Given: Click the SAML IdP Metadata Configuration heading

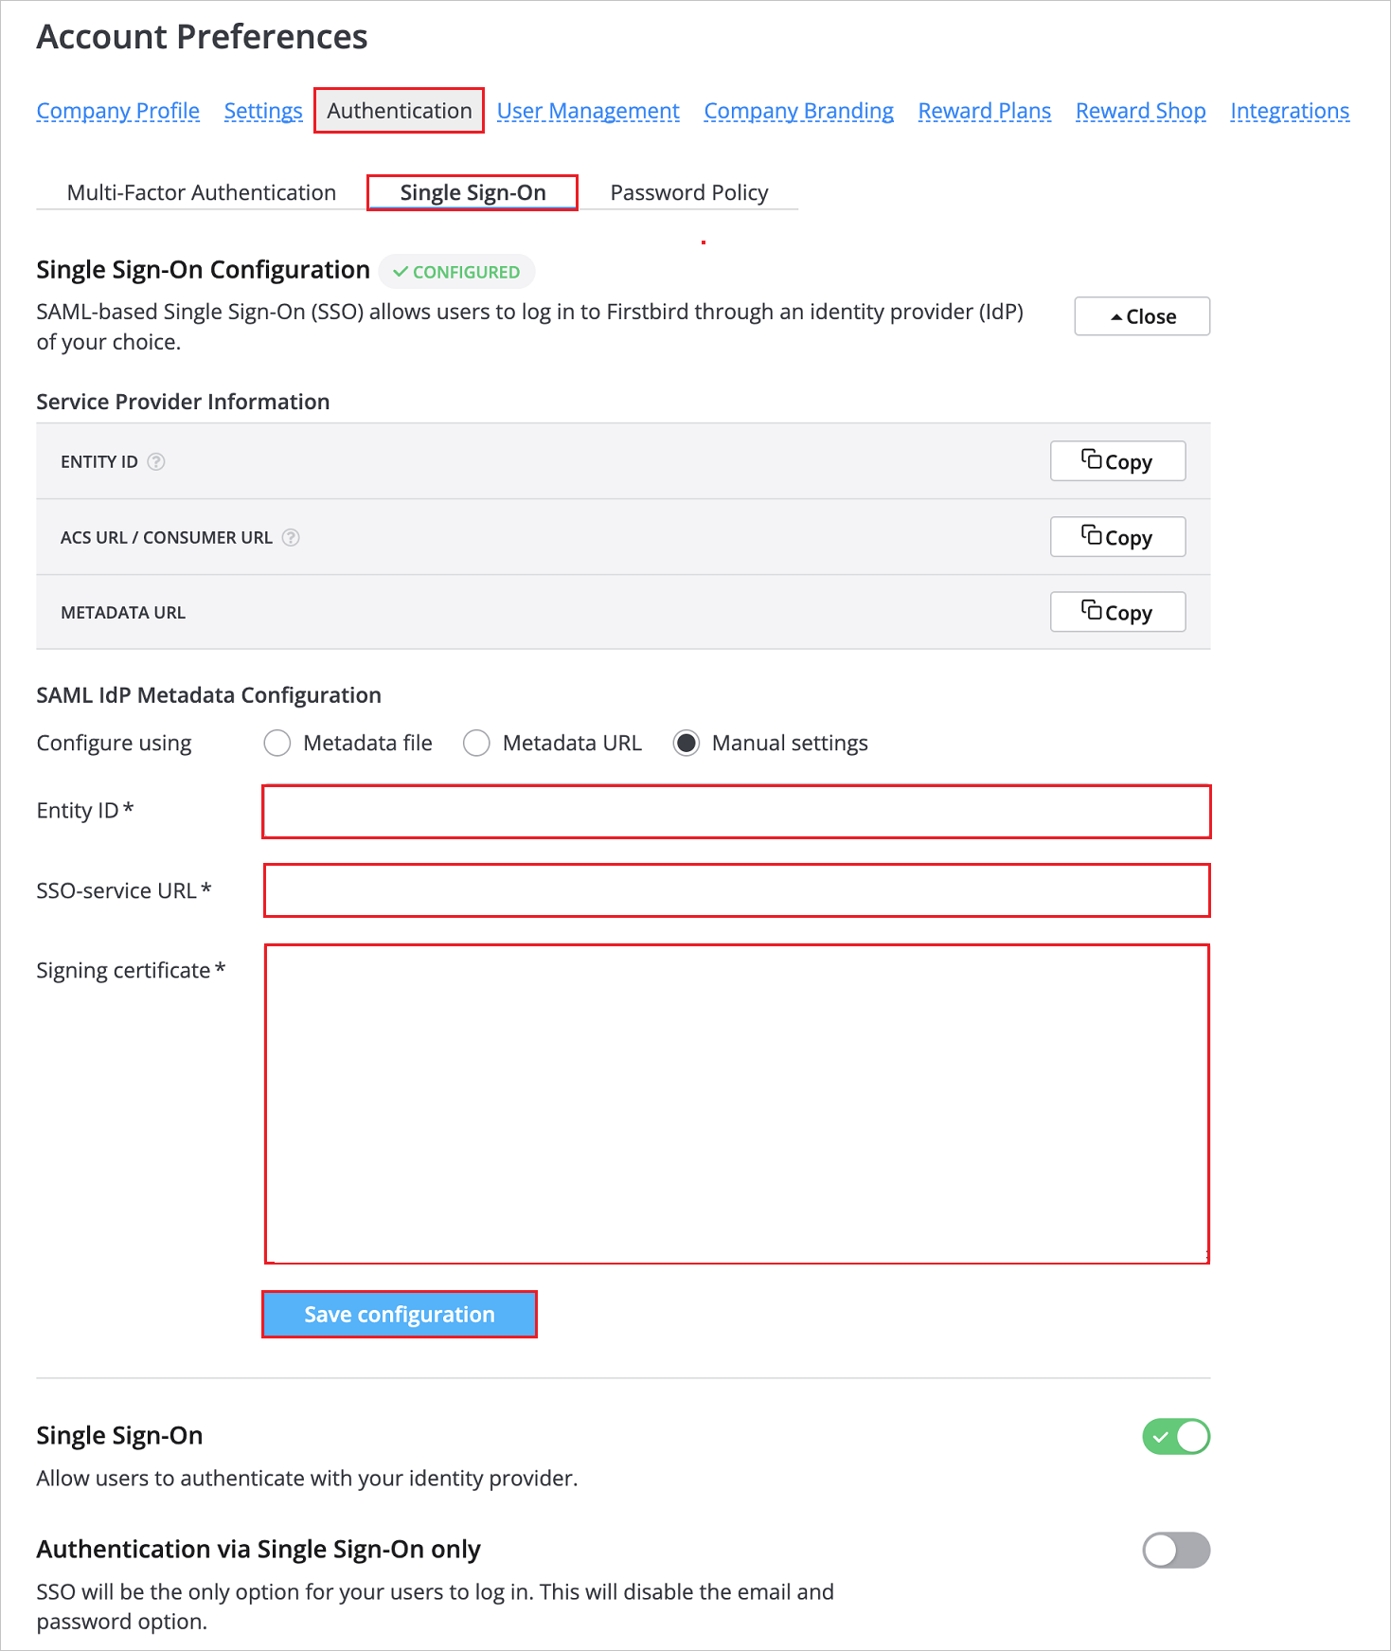Looking at the screenshot, I should tap(208, 695).
